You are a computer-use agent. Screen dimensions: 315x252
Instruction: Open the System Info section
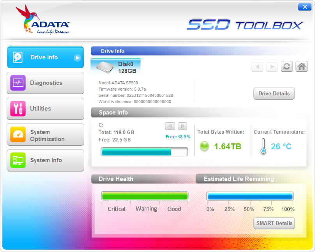coord(46,160)
